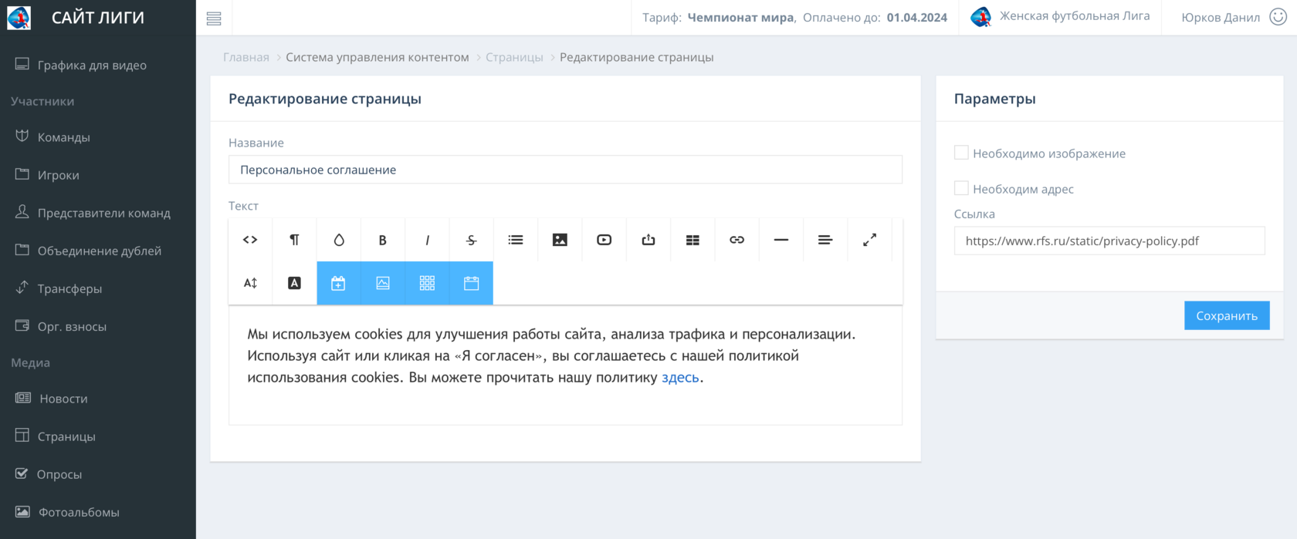1297x539 pixels.
Task: Insert a list in editor
Action: [516, 240]
